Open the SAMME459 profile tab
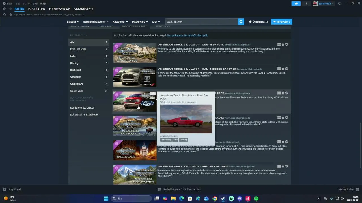The width and height of the screenshot is (362, 203). (x=83, y=9)
